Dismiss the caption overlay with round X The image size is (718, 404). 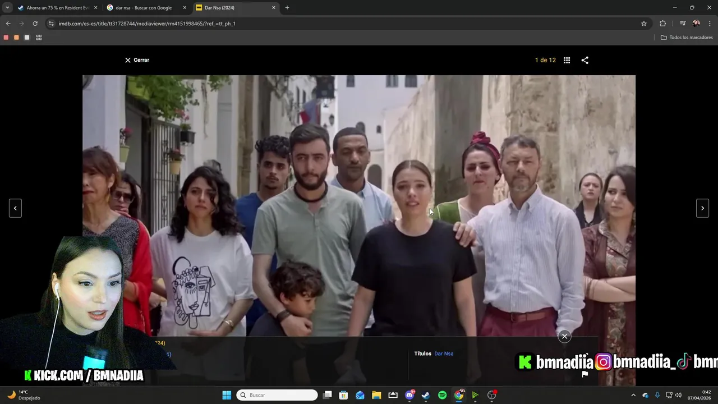click(x=564, y=336)
